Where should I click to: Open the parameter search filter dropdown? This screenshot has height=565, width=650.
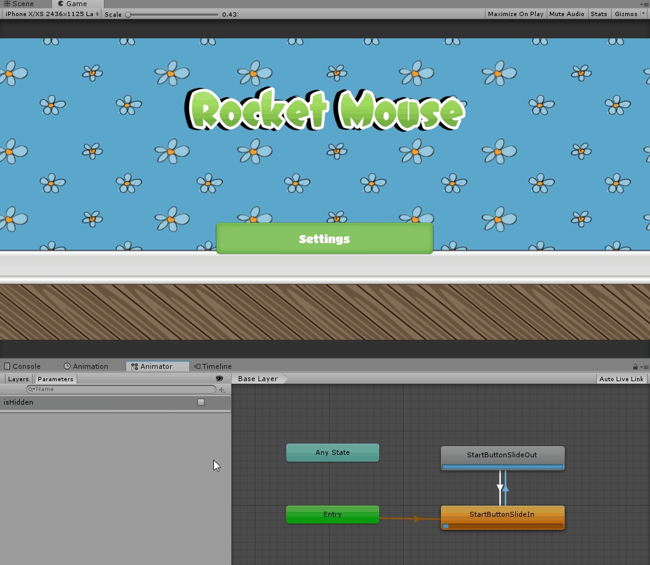pos(32,390)
